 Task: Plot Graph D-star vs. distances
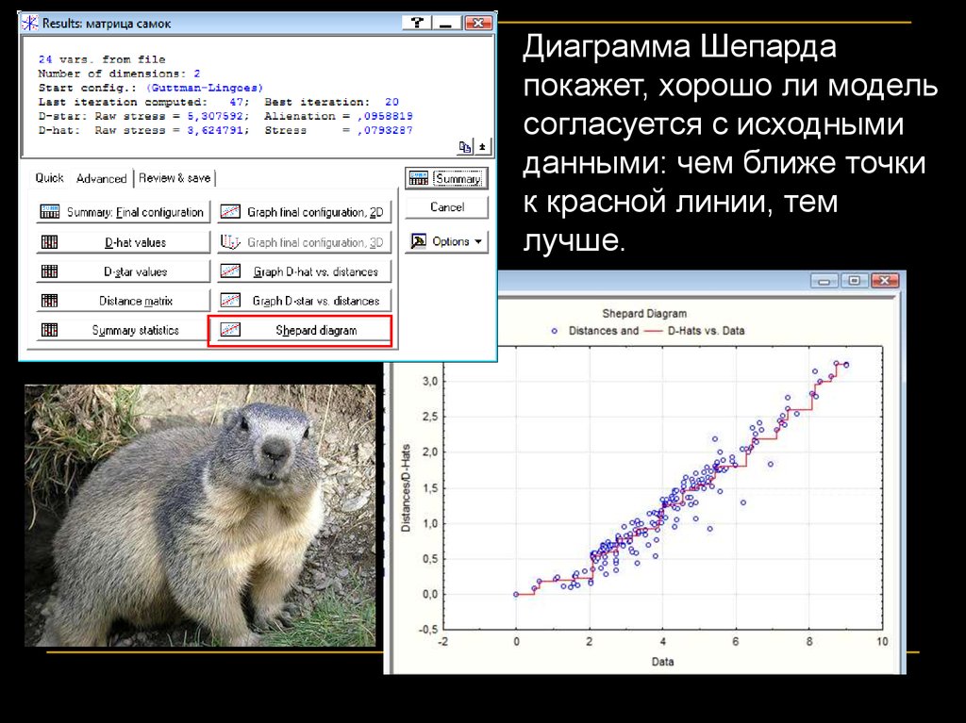click(305, 301)
